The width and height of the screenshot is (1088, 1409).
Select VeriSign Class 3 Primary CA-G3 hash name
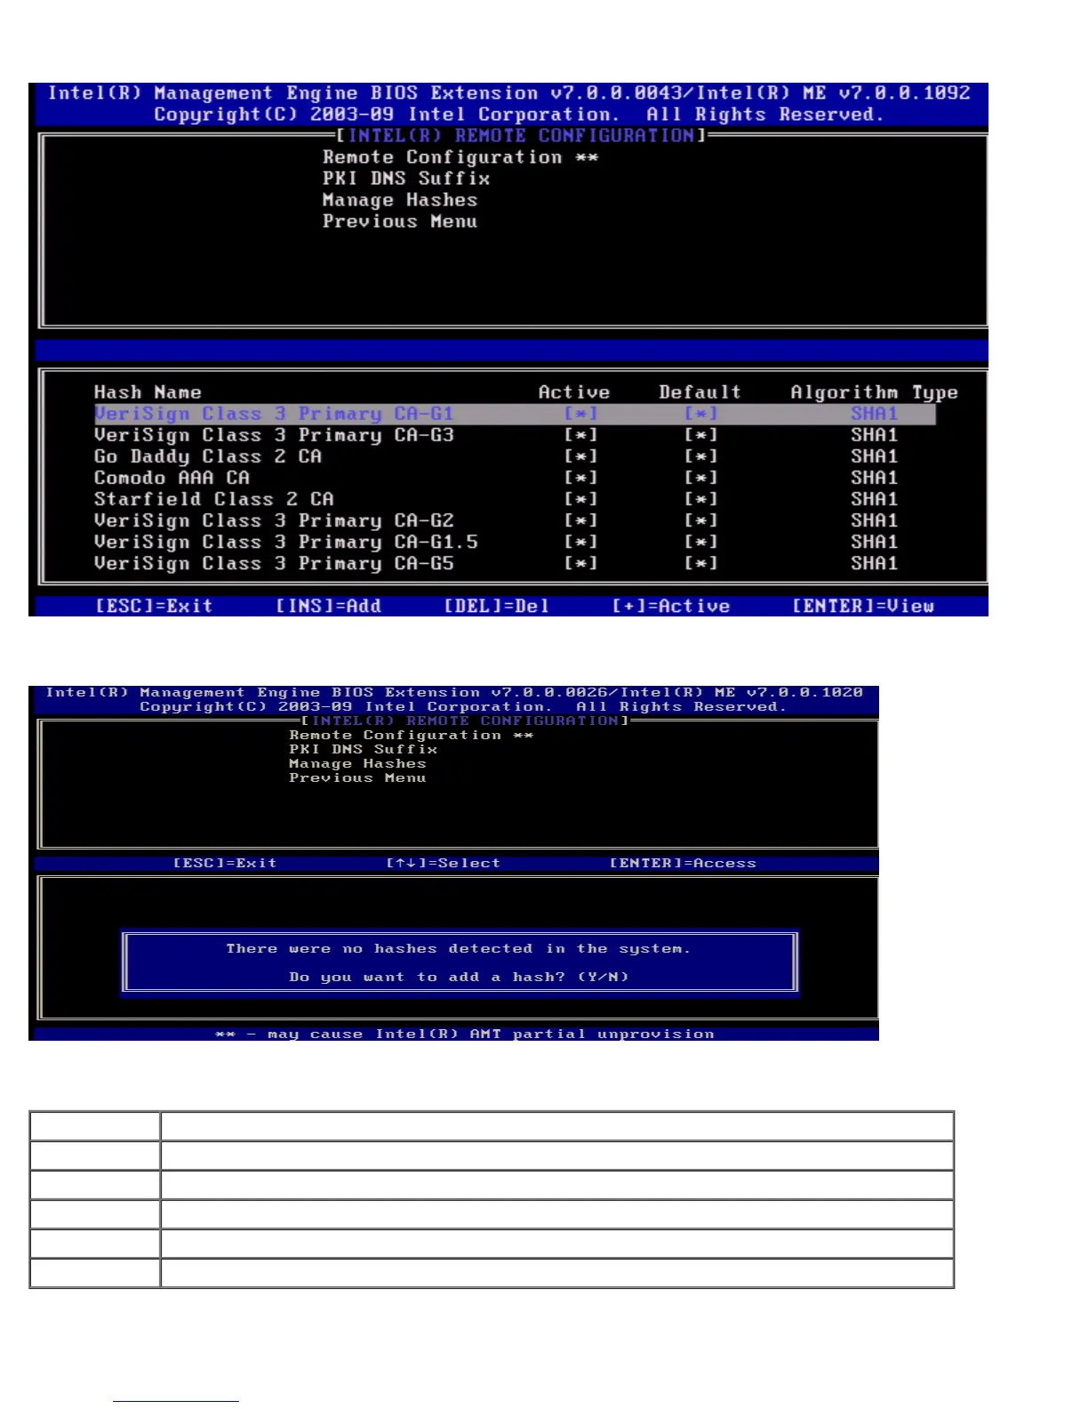[x=274, y=435]
